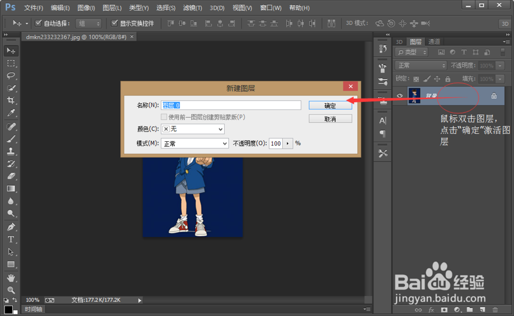
Task: Select the Rectangle shape tool
Action: [11, 264]
